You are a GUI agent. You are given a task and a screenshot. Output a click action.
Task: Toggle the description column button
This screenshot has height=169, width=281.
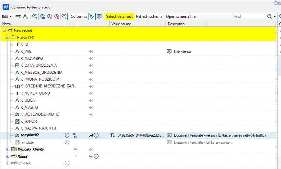pos(99,16)
